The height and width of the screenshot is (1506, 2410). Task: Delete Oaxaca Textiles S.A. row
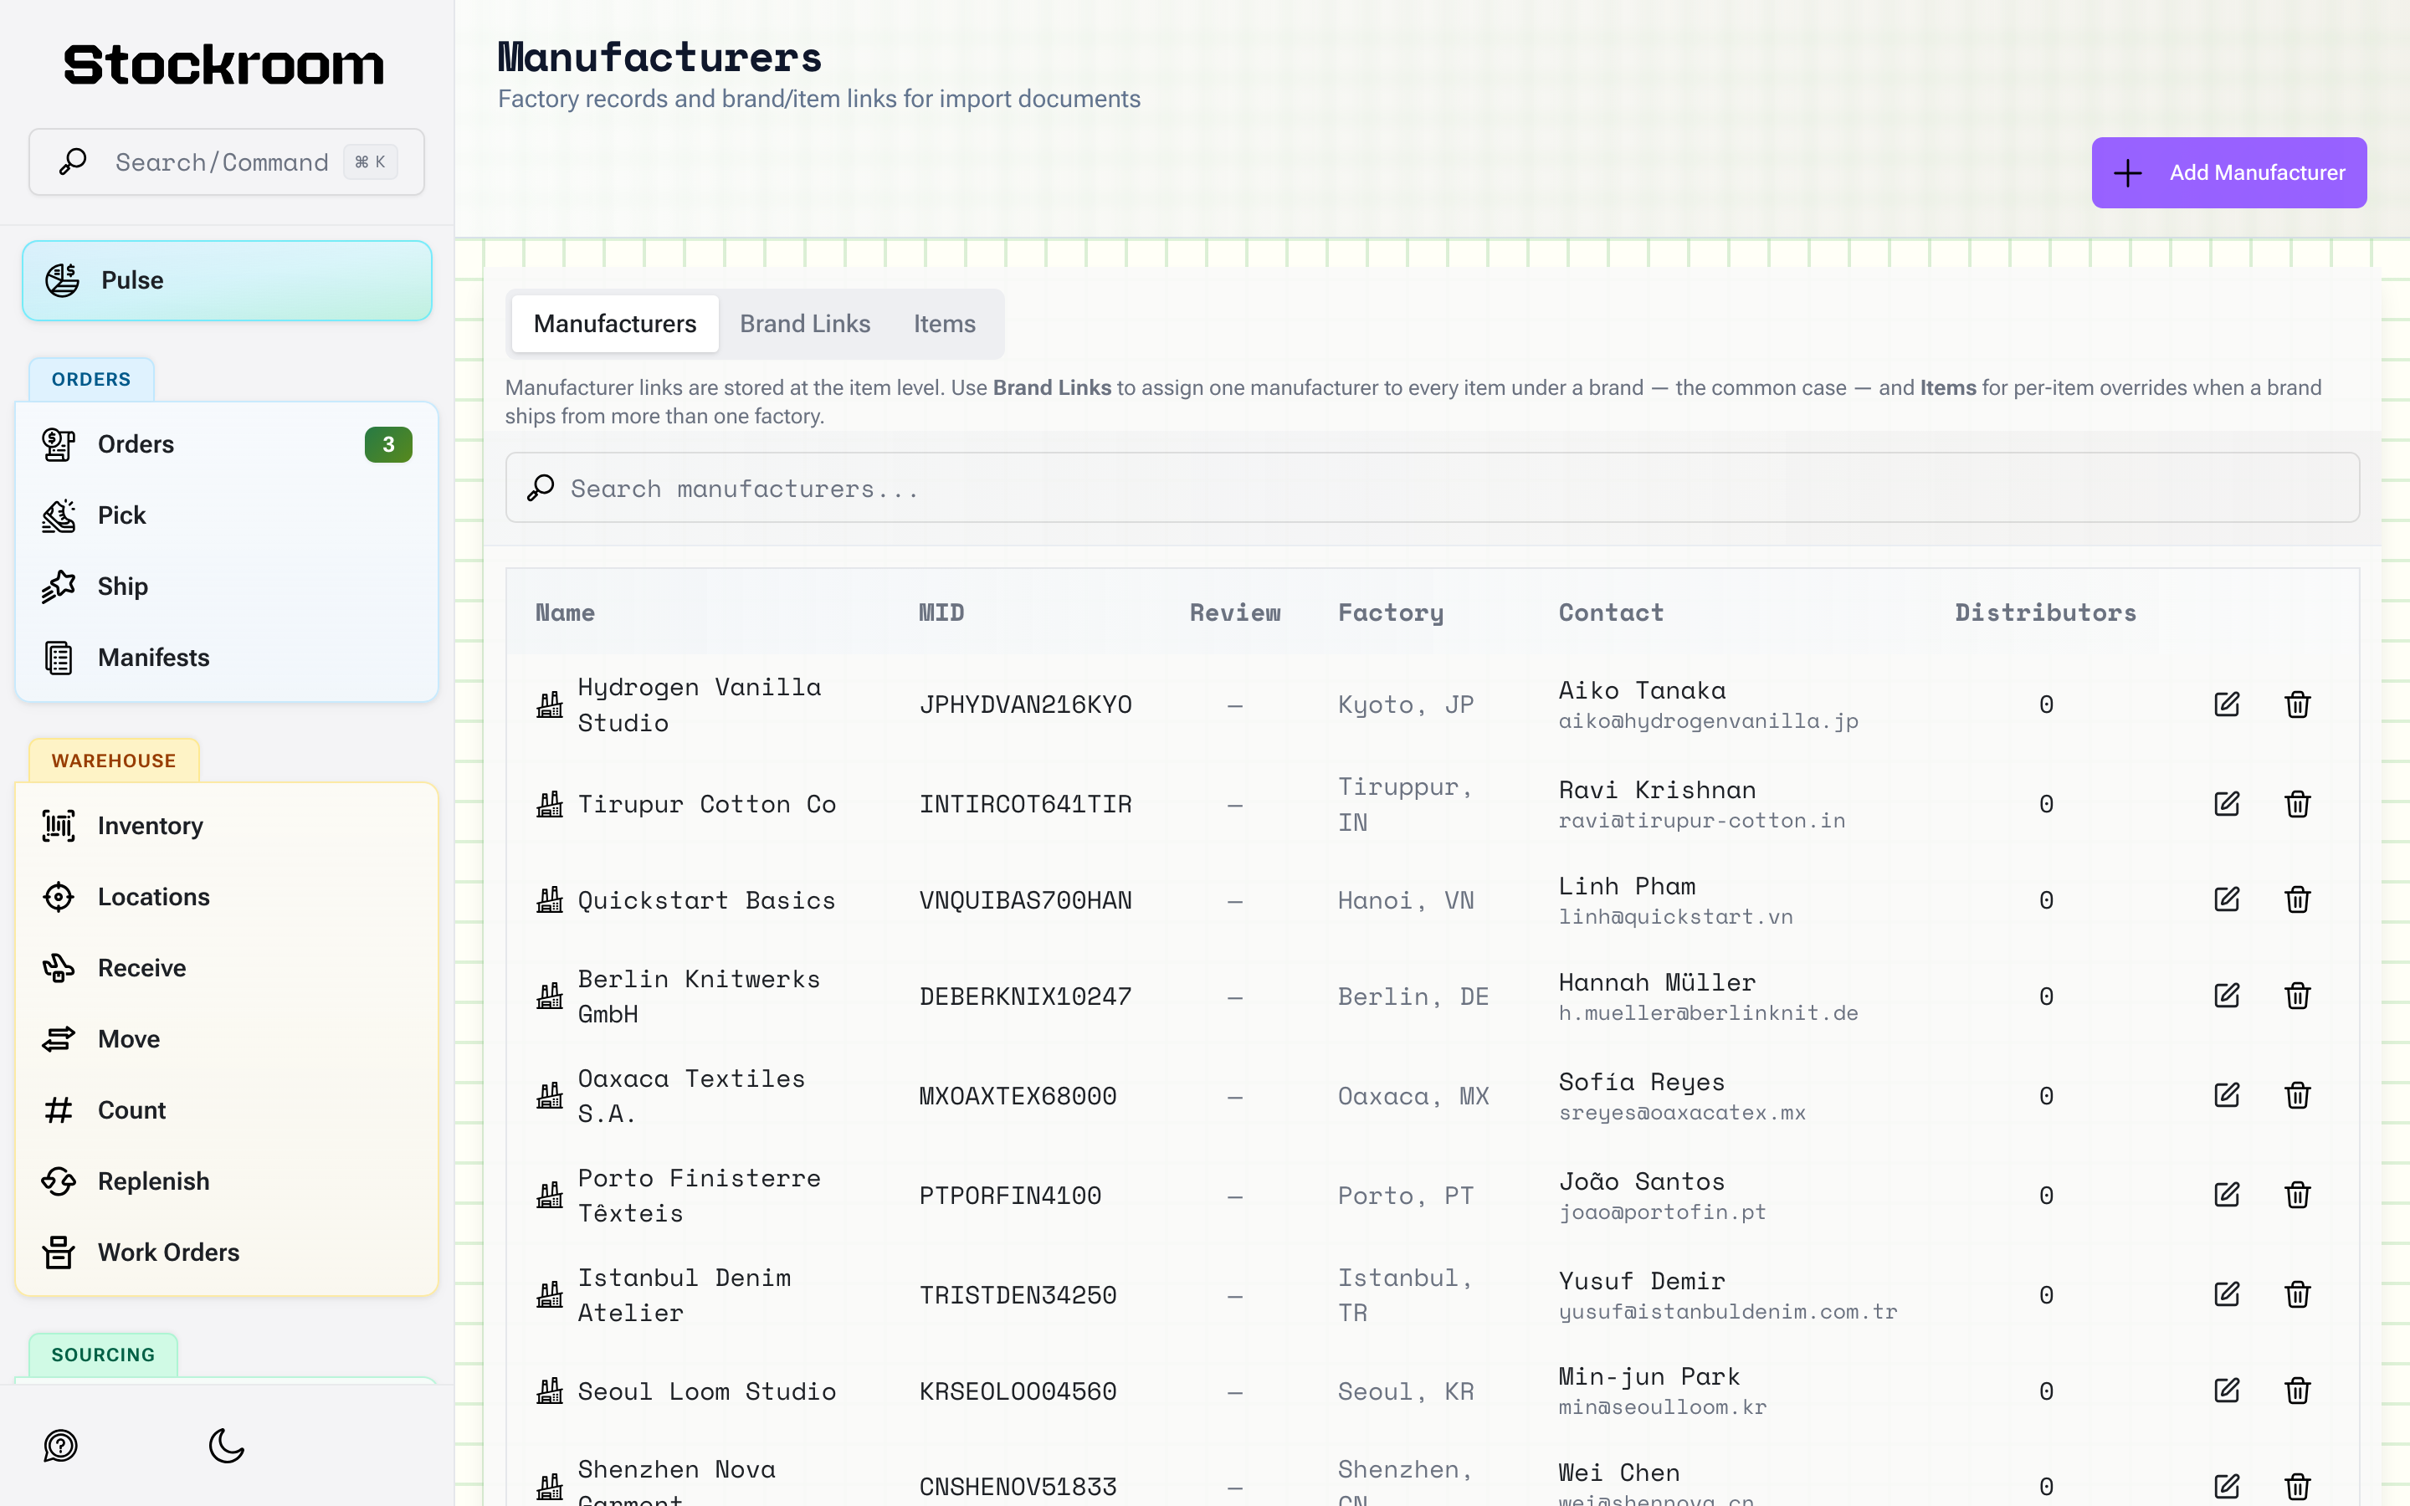[x=2298, y=1096]
